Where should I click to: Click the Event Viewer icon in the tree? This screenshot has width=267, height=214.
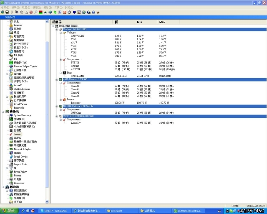[x=11, y=104]
